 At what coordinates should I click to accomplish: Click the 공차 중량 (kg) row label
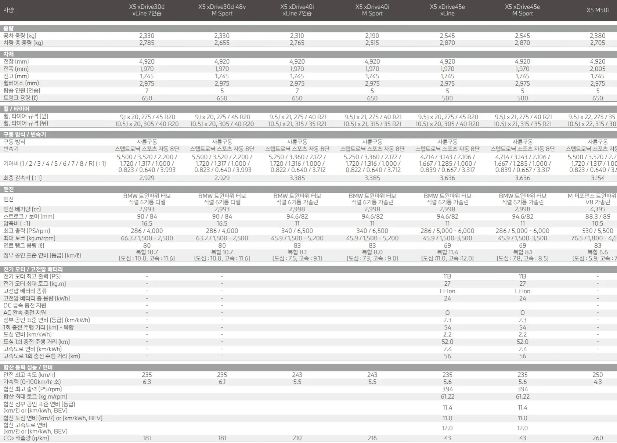pyautogui.click(x=20, y=36)
